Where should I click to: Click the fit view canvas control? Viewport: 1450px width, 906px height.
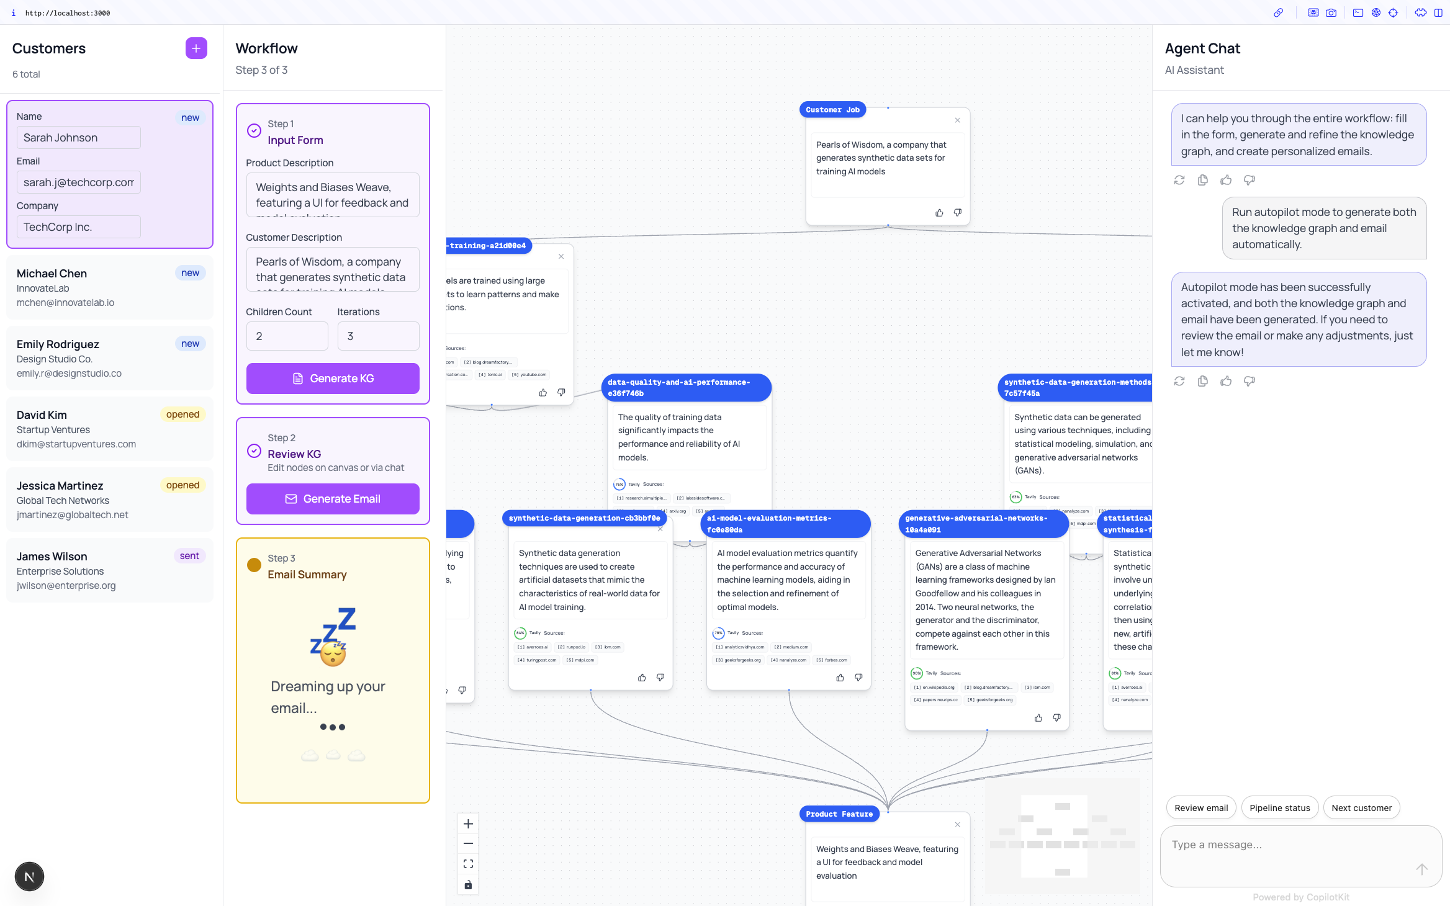click(468, 864)
